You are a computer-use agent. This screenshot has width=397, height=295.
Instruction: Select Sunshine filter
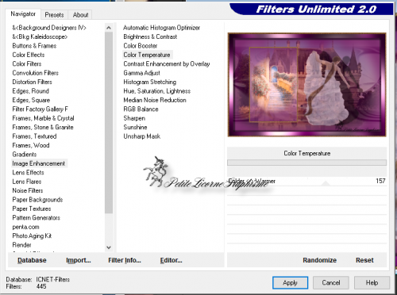pyautogui.click(x=135, y=127)
